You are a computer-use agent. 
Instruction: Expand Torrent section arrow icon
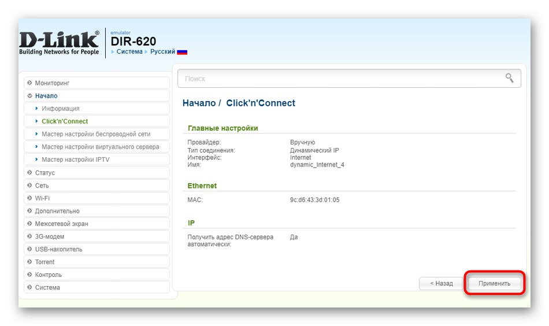[29, 262]
